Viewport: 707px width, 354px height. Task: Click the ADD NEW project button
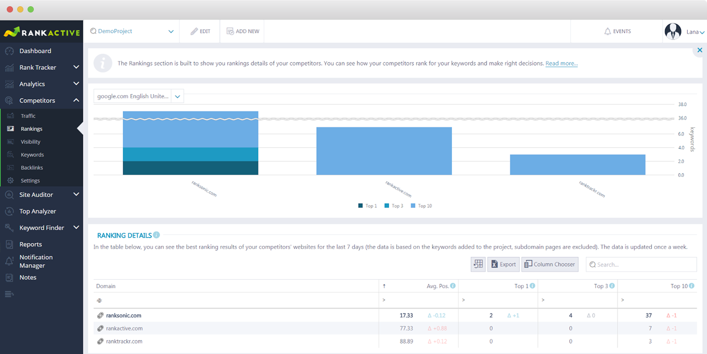[x=243, y=31]
